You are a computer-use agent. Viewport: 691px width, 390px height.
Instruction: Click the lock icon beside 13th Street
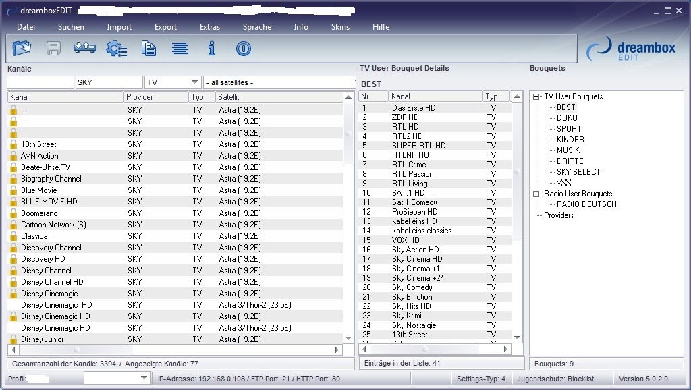[13, 144]
